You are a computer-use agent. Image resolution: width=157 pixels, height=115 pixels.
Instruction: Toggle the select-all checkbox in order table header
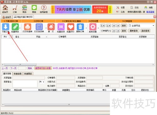(12, 37)
